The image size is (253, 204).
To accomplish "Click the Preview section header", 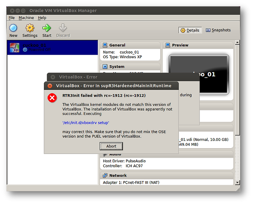I will (198, 45).
